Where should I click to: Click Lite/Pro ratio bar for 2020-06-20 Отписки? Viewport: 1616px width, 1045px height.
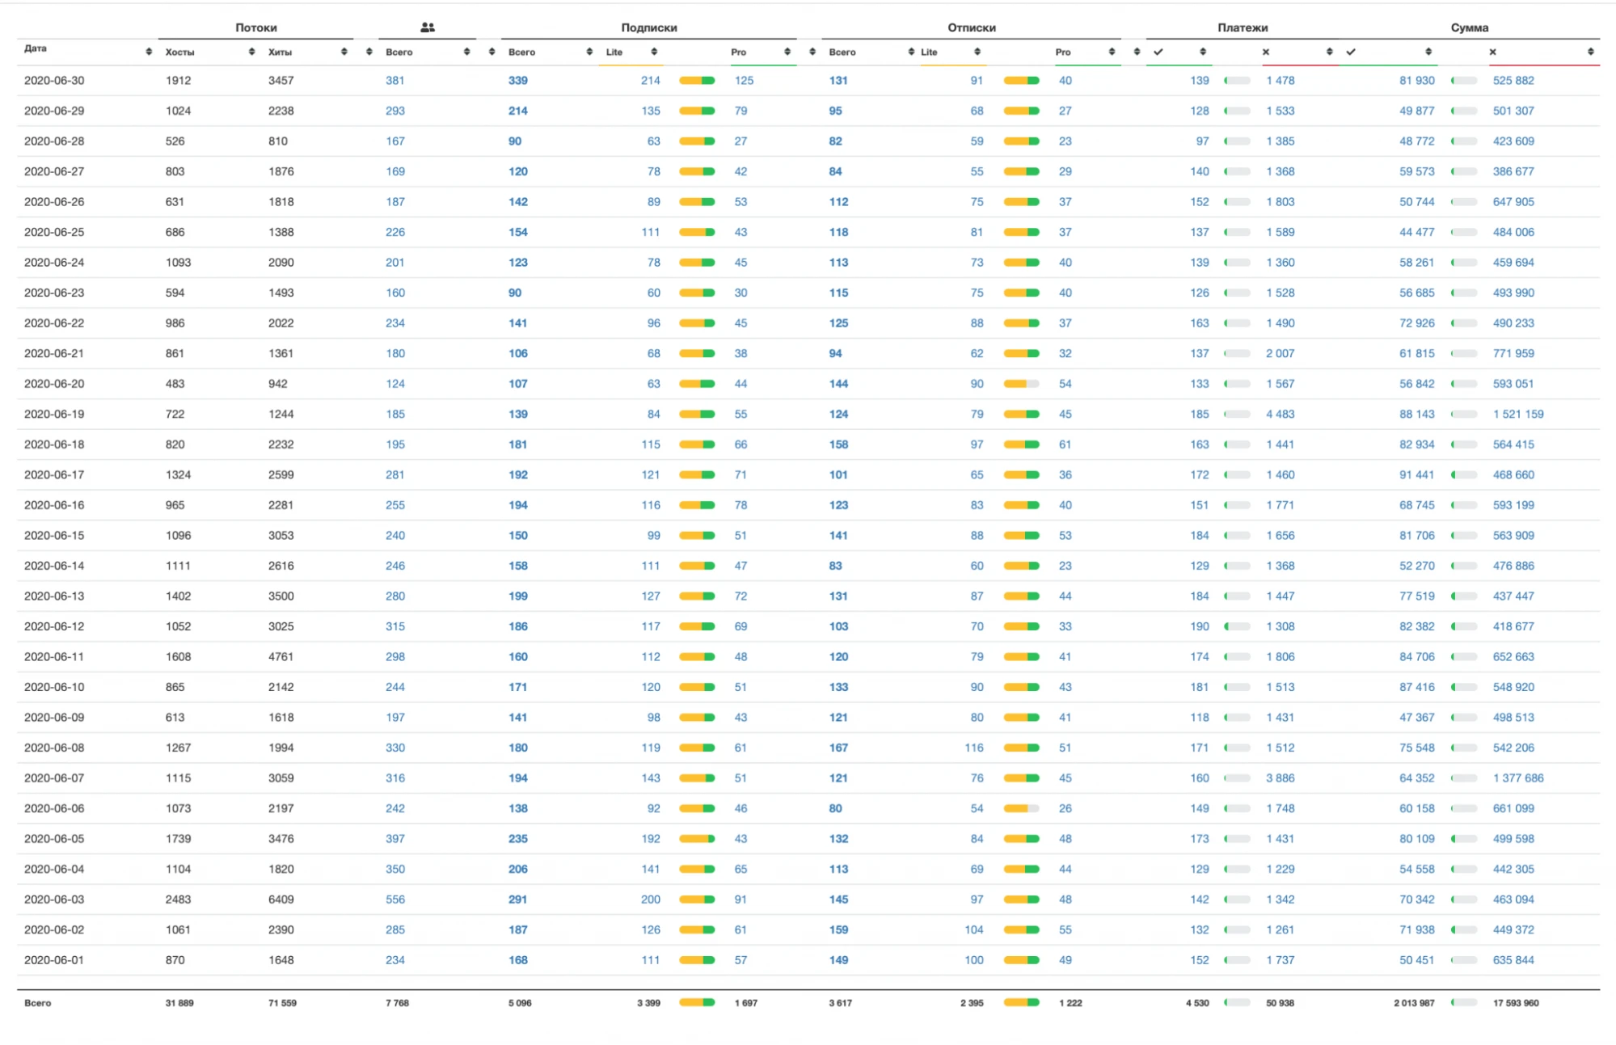click(1021, 384)
